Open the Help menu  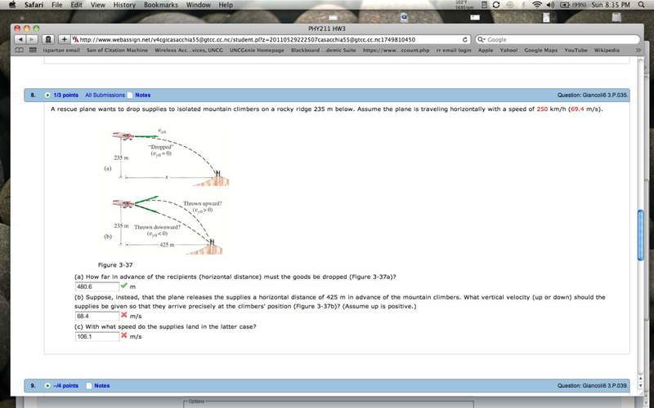tap(226, 5)
